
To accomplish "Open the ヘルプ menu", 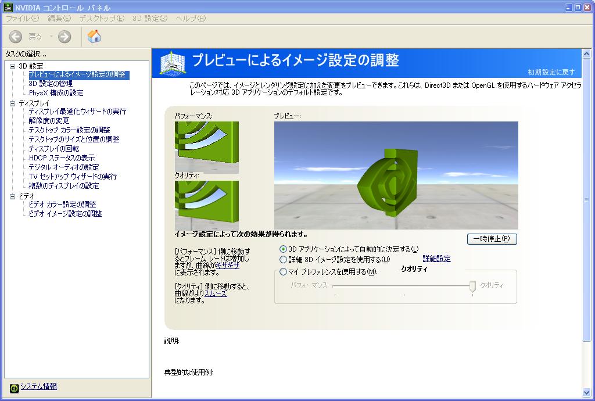I will [191, 18].
